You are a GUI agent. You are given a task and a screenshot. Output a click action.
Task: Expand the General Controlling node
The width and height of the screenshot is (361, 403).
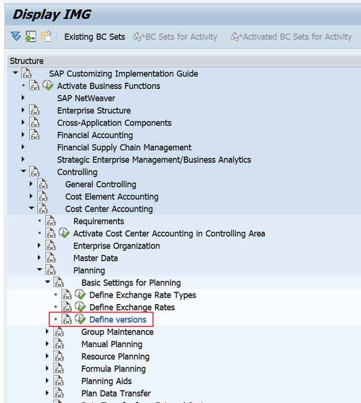[31, 184]
